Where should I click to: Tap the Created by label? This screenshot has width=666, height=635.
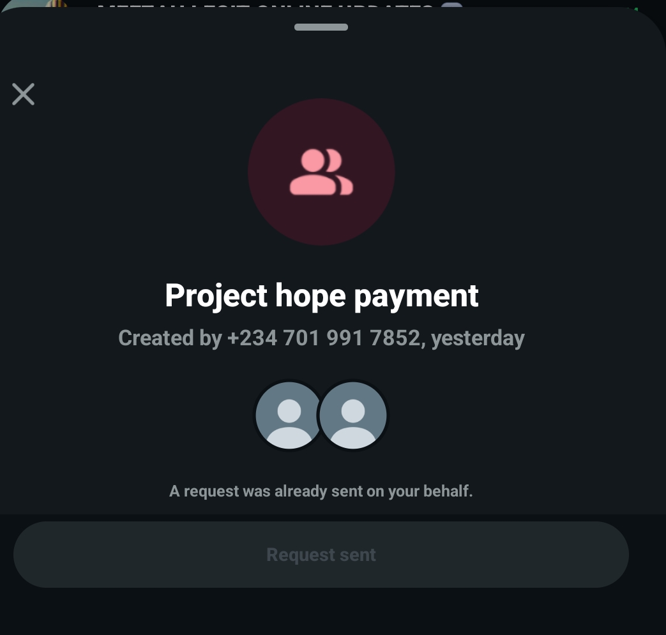(170, 339)
